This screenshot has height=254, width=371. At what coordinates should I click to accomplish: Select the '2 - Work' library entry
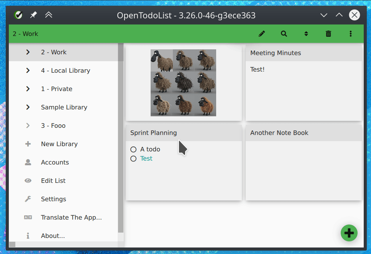(x=63, y=52)
